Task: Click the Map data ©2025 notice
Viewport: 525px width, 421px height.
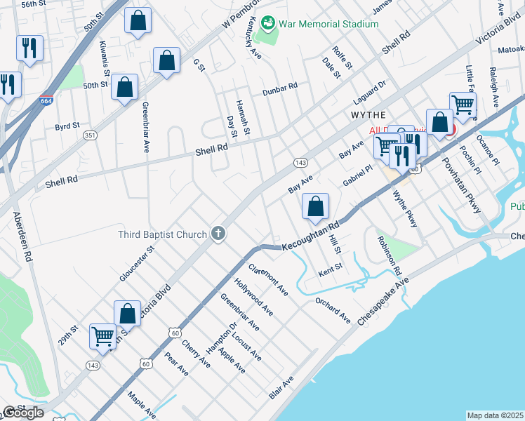Action: 496,415
